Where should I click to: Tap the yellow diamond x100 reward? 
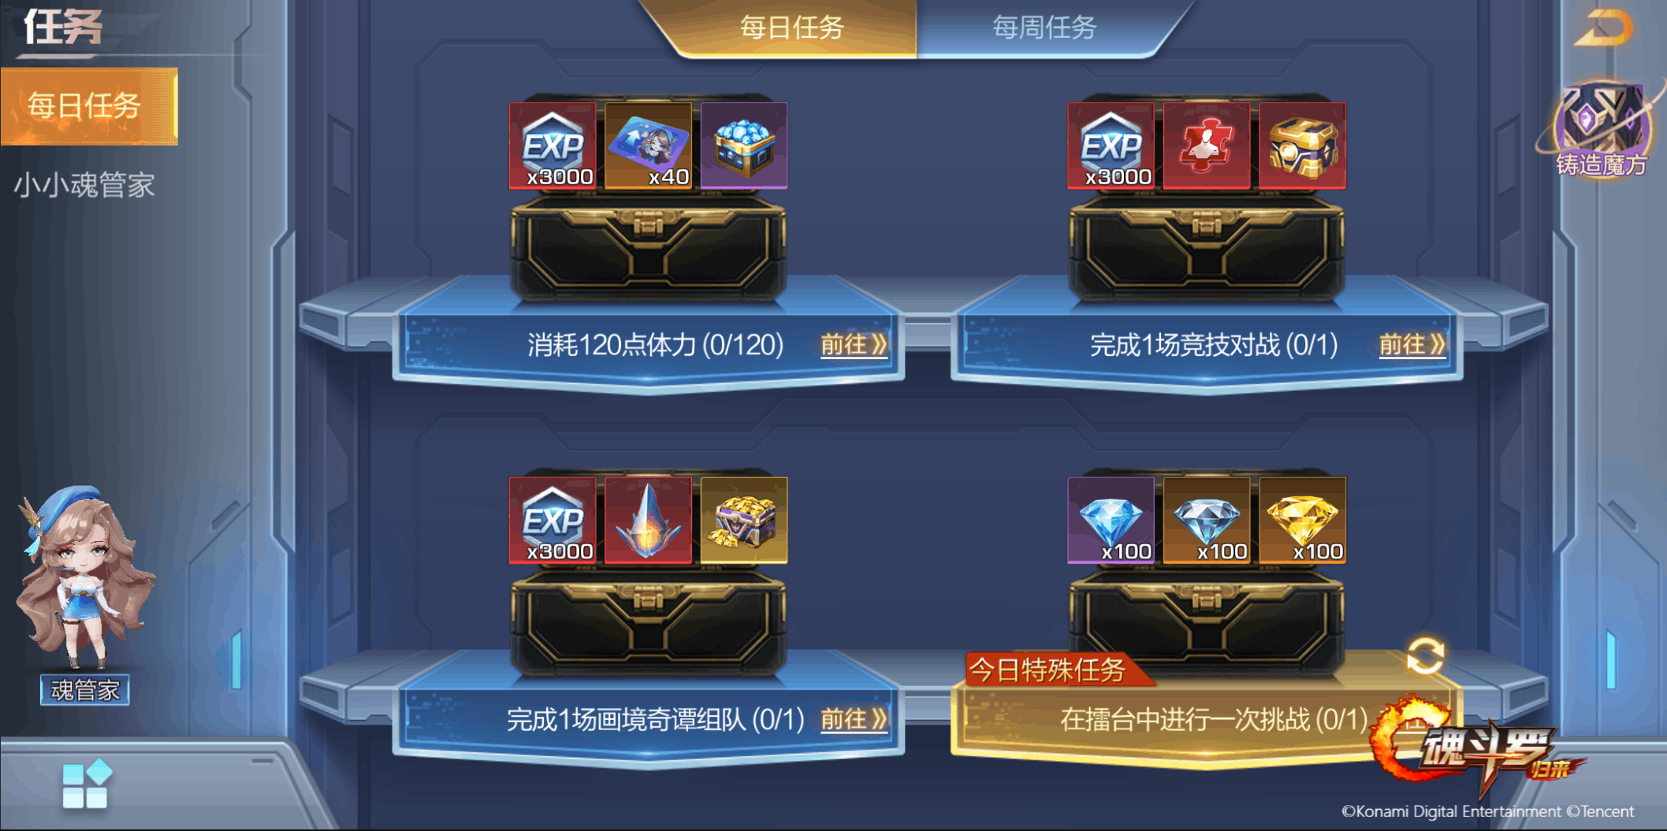pos(1302,520)
